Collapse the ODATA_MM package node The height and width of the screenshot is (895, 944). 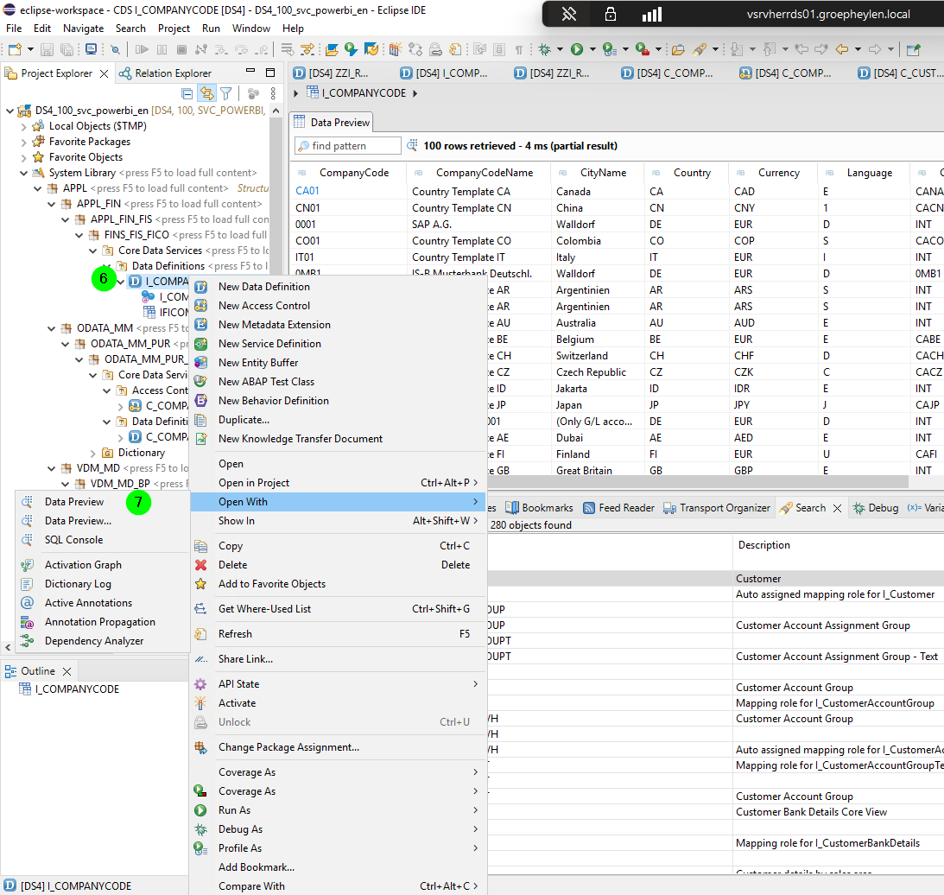(x=51, y=328)
